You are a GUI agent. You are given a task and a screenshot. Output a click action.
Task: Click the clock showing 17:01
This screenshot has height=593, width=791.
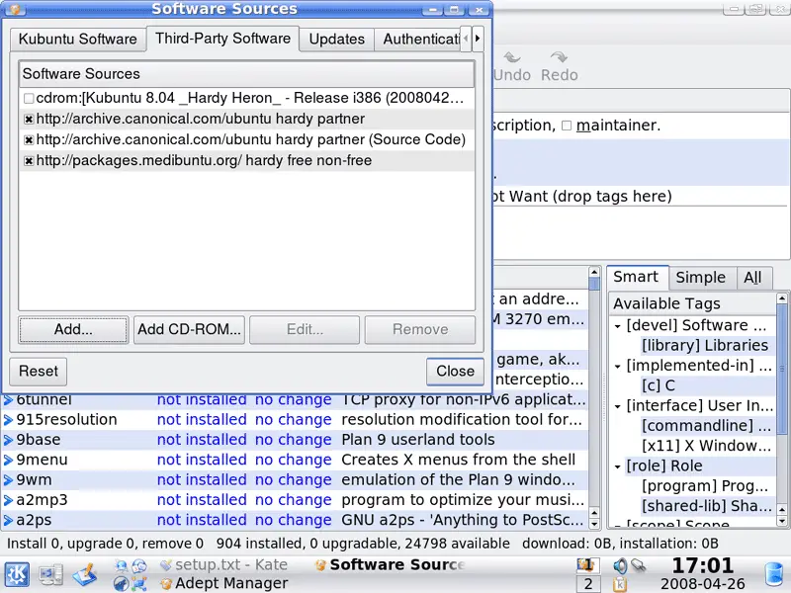pyautogui.click(x=703, y=566)
